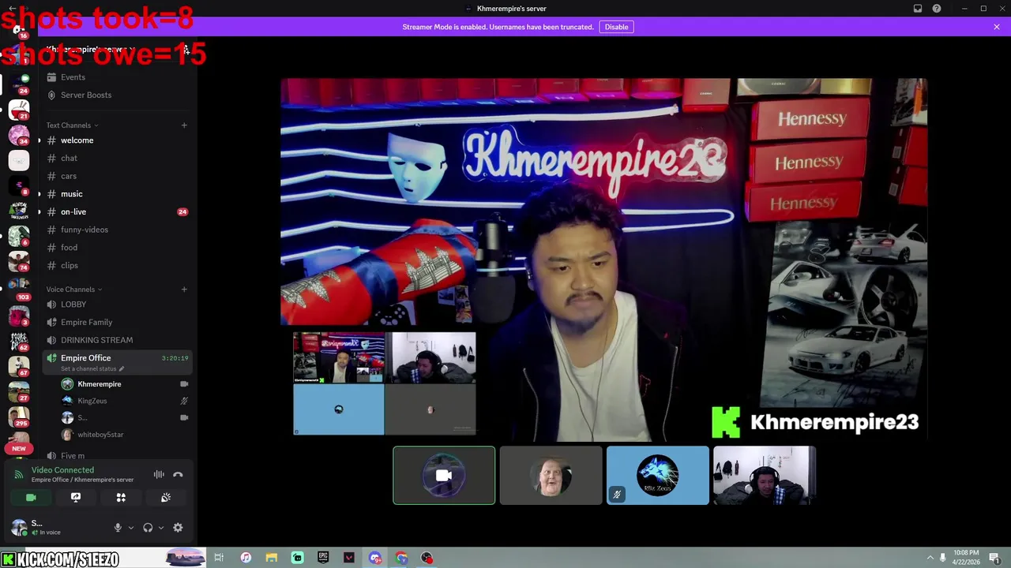Open microphone input options arrow
This screenshot has width=1011, height=568.
(x=130, y=528)
